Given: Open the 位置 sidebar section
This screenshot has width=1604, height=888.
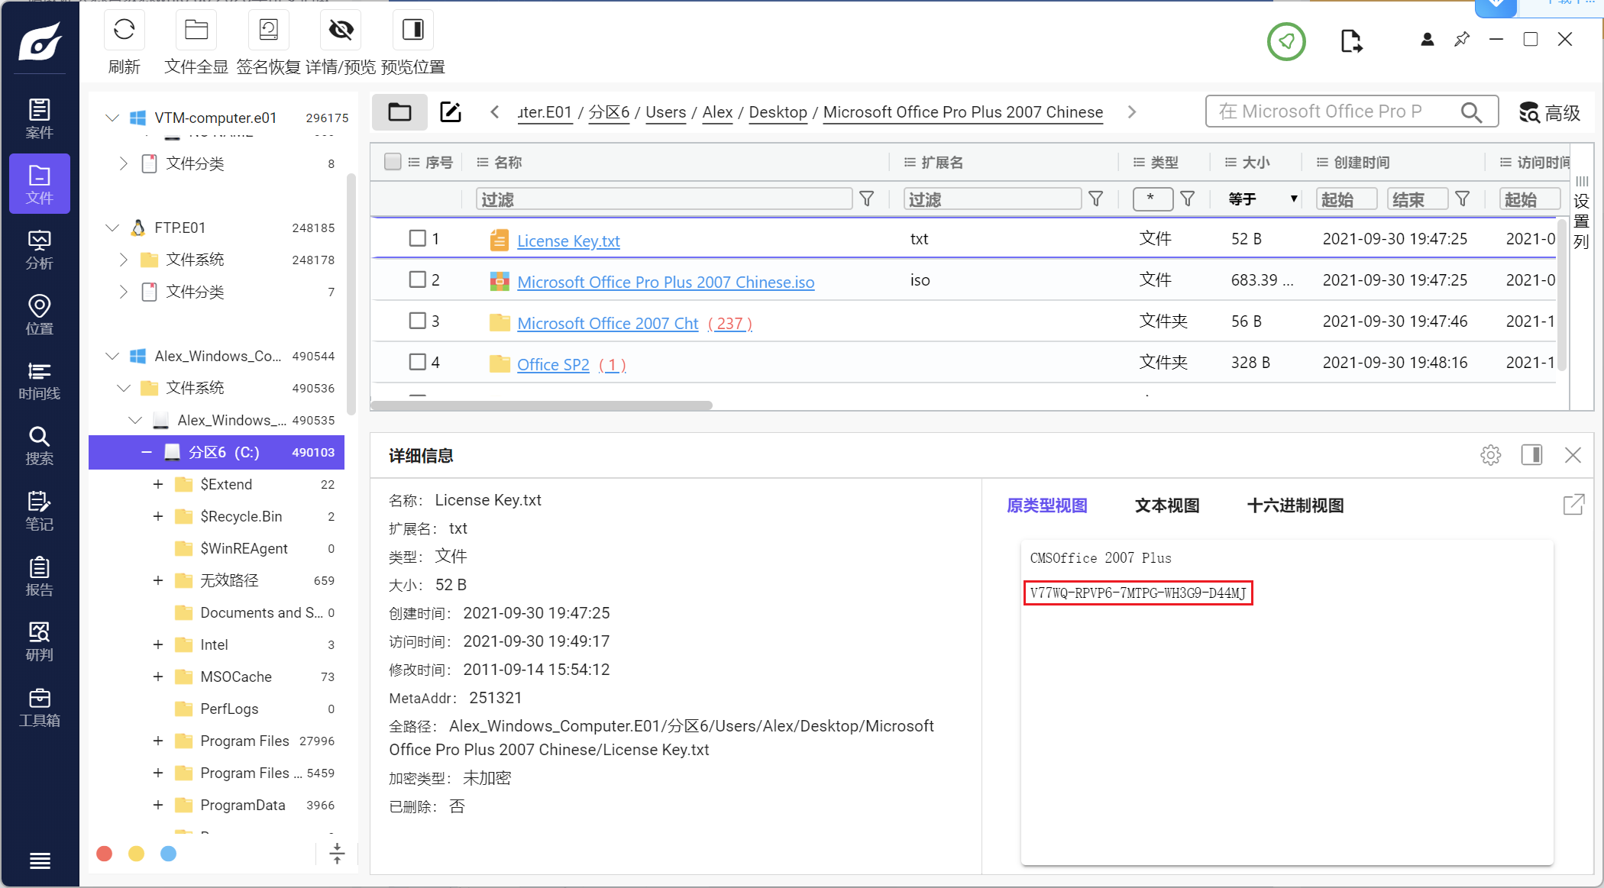Looking at the screenshot, I should tap(40, 315).
